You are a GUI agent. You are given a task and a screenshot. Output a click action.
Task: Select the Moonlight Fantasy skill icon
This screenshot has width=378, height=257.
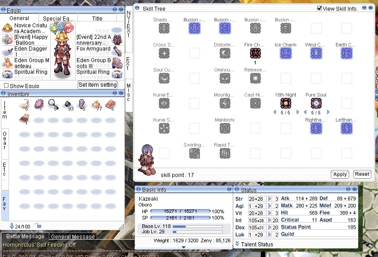tap(225, 103)
